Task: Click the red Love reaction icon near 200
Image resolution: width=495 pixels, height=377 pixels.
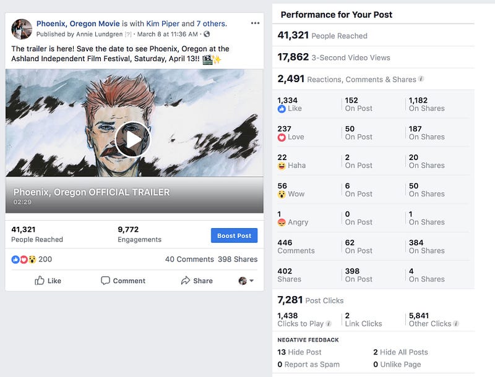Action: (24, 260)
